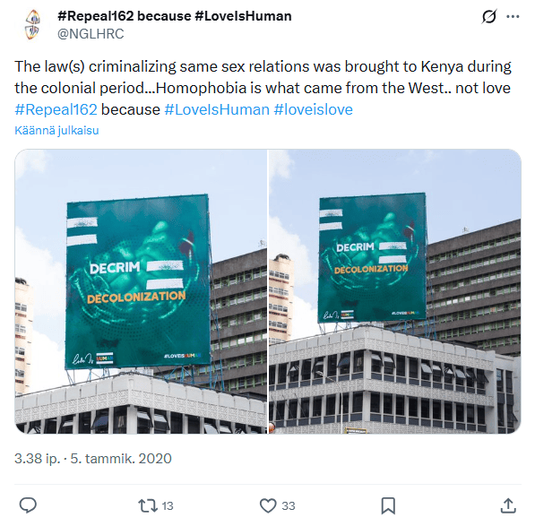Open the three-dot more options menu
Viewport: 535px width, 526px height.
coord(513,16)
